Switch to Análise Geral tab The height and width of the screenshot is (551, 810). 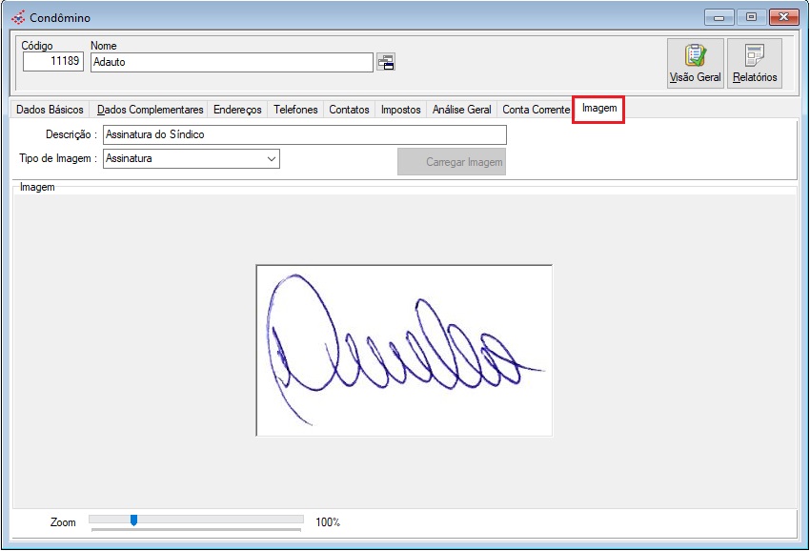coord(461,110)
